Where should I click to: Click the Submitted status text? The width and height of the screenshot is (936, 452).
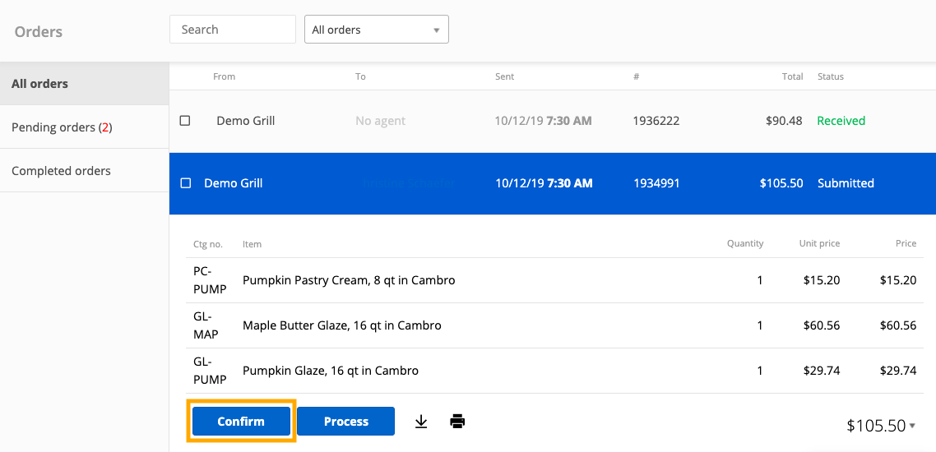pos(846,183)
